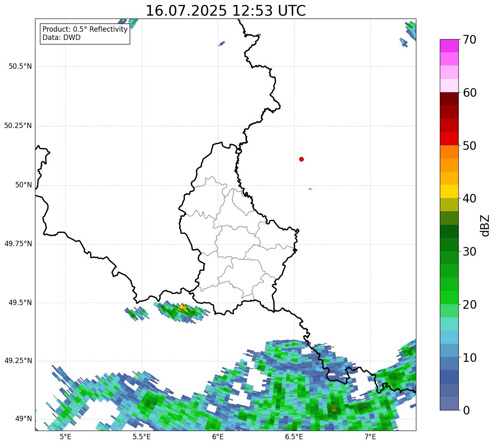Click the 'Data: DWD' text
Screen dimensions: 495x445
coord(61,38)
